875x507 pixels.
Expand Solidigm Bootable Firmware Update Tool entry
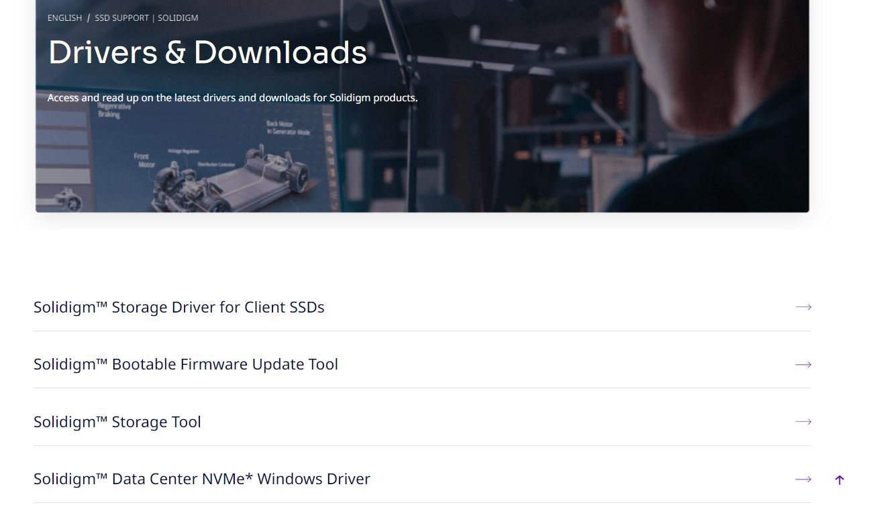[x=186, y=364]
